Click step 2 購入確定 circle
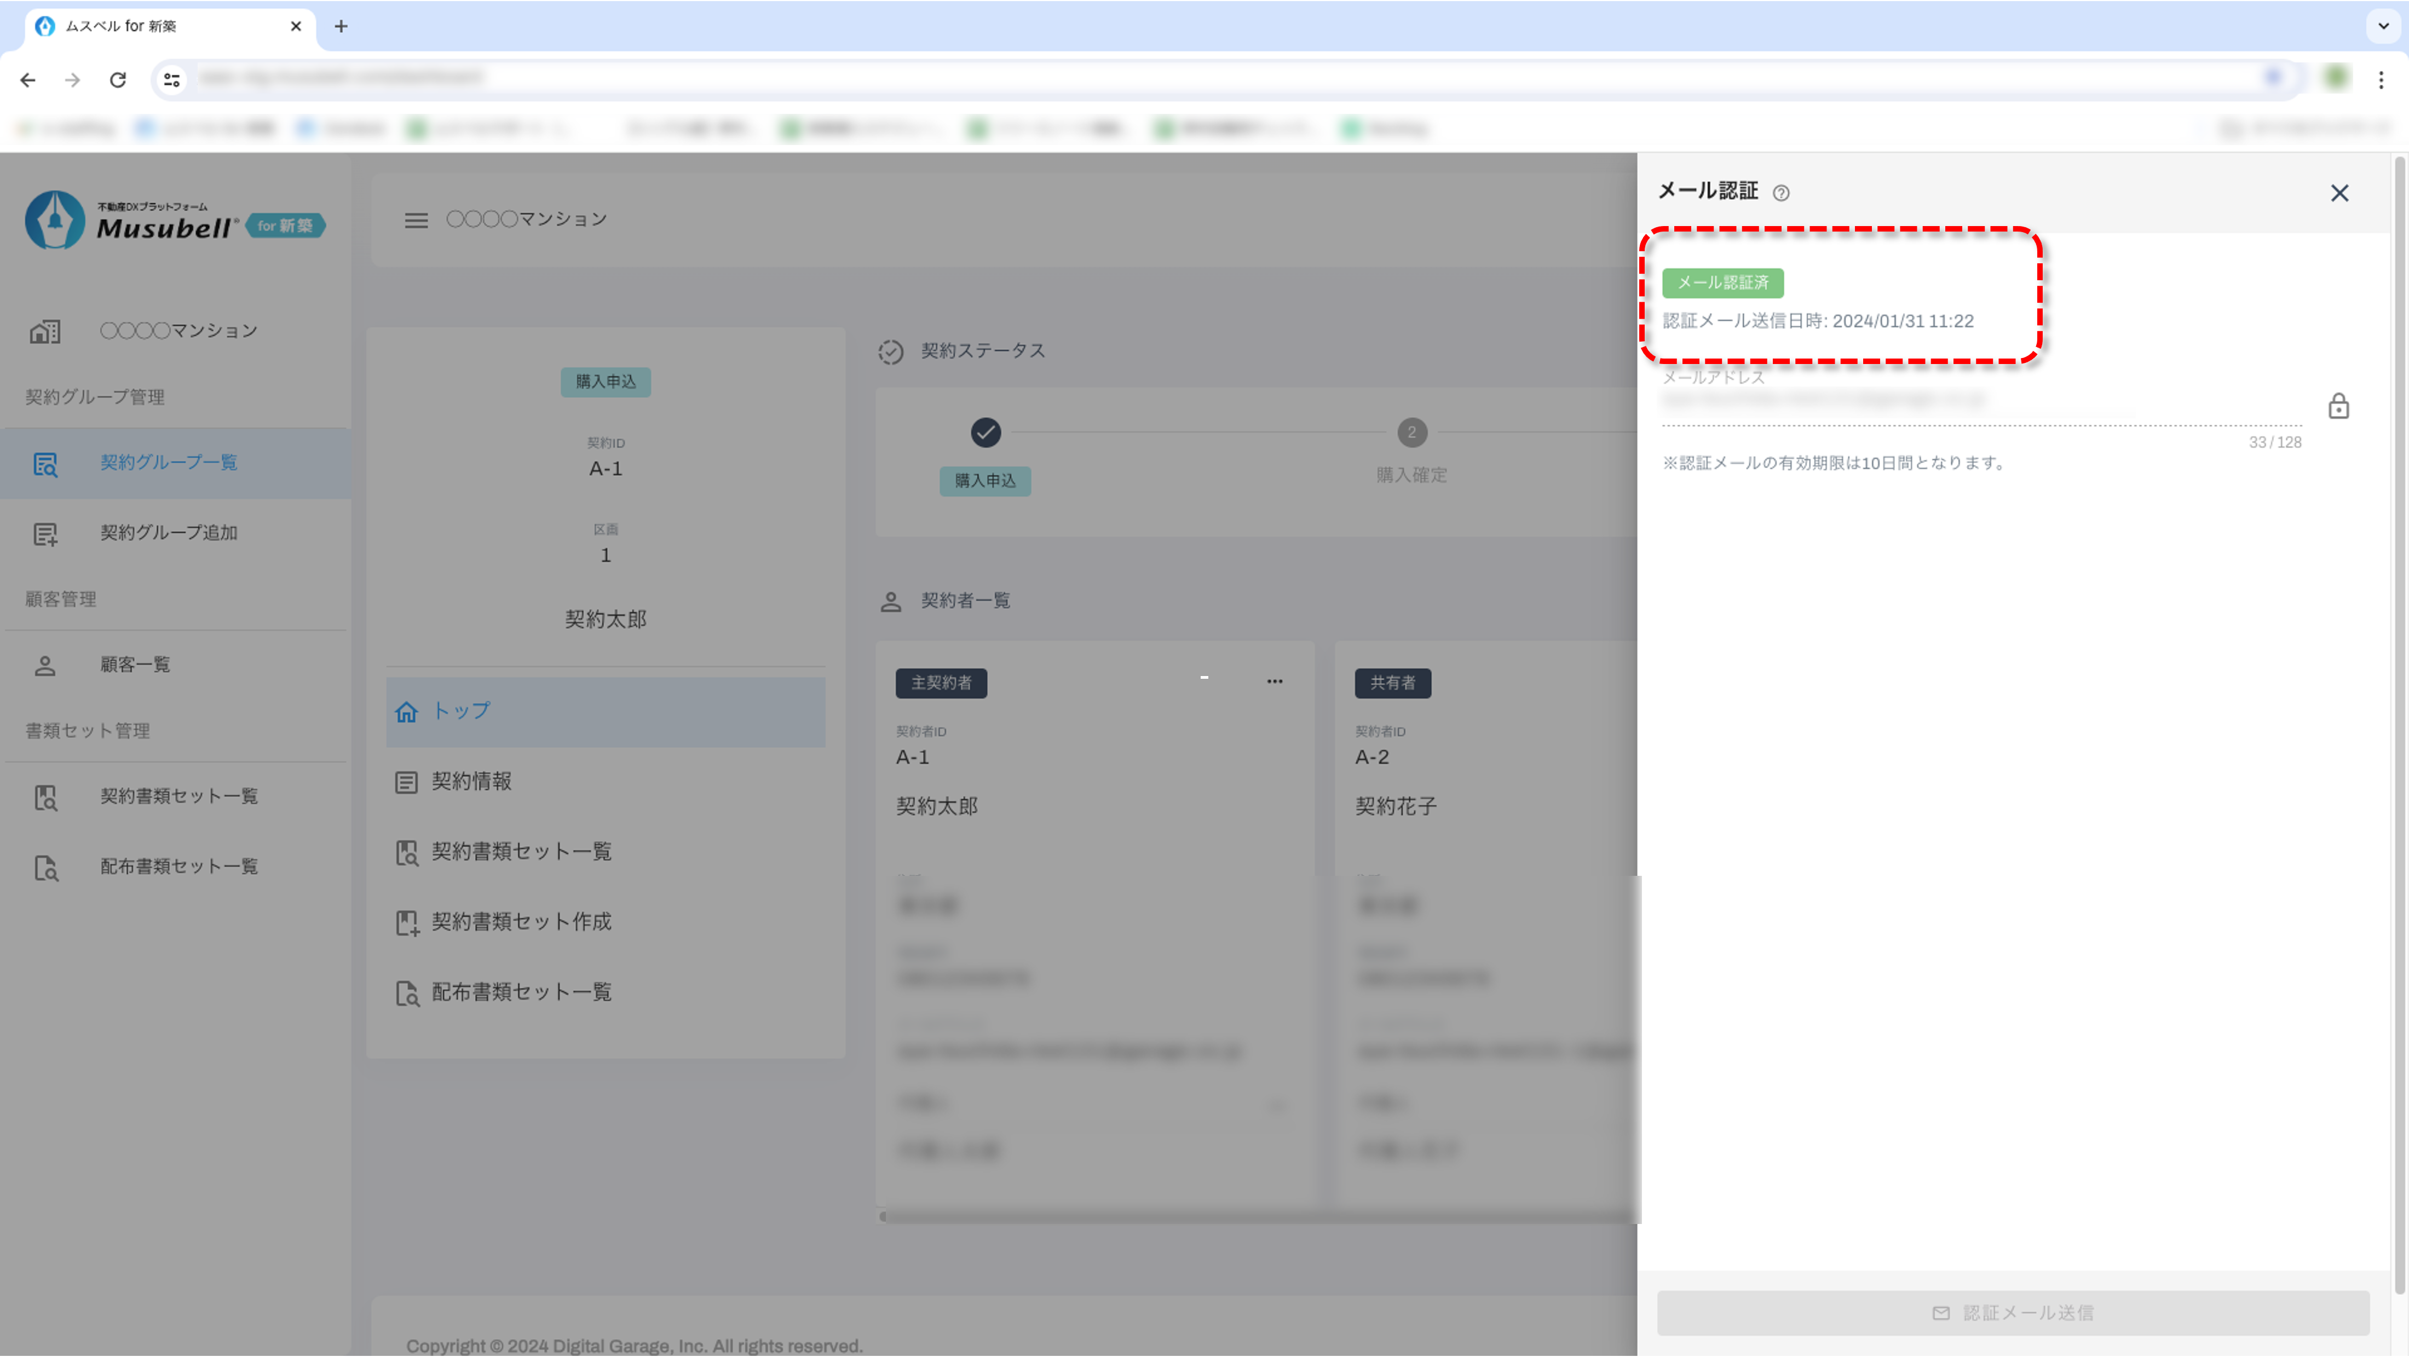This screenshot has width=2409, height=1357. click(x=1411, y=432)
